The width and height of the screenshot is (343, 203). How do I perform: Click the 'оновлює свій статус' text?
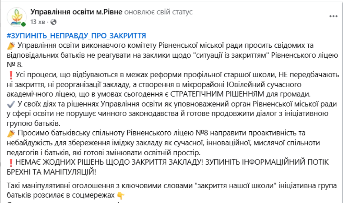(x=158, y=12)
